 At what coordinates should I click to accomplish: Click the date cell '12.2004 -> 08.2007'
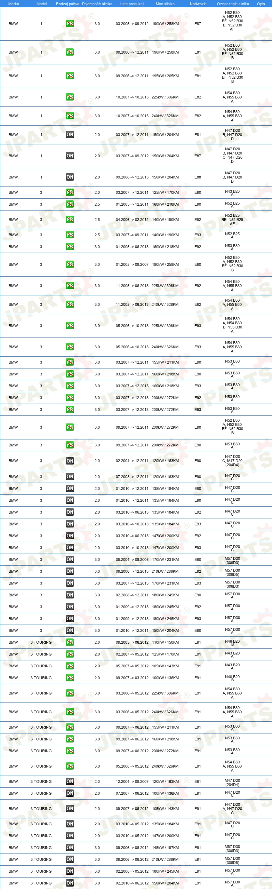click(132, 781)
